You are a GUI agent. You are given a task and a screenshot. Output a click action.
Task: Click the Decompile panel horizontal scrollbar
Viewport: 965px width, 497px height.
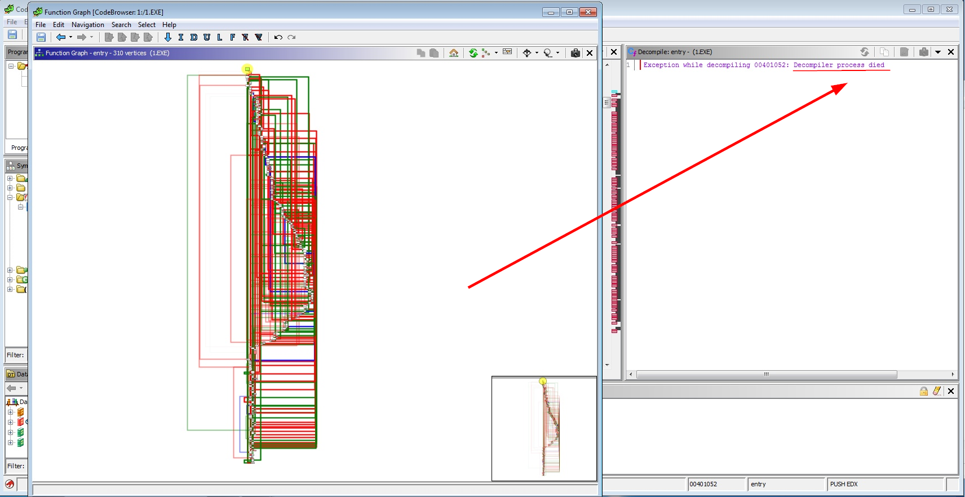(x=766, y=374)
